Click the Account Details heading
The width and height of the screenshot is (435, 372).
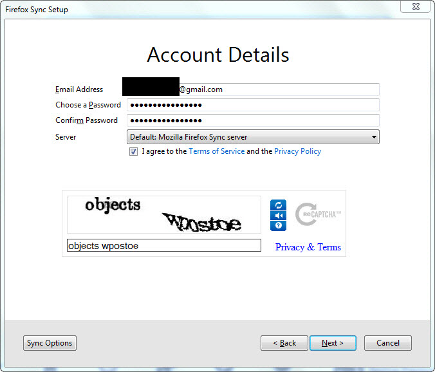[x=218, y=55]
